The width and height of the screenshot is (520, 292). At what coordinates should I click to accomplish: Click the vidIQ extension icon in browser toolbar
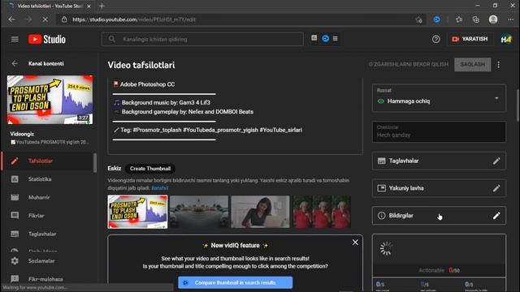437,19
